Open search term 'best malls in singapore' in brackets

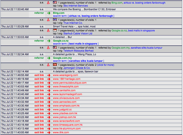[x=83, y=44]
